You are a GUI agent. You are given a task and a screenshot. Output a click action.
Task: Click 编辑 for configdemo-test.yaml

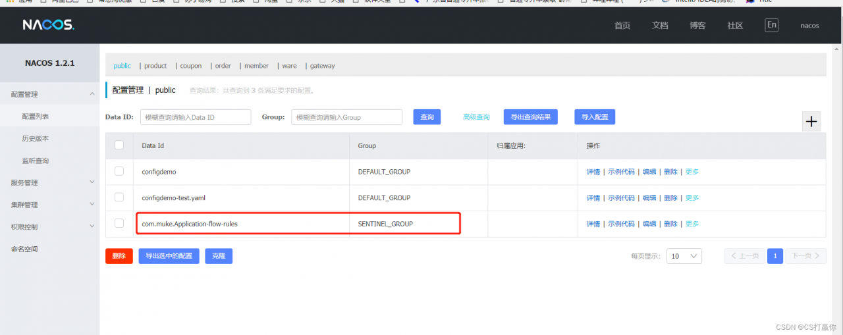(x=649, y=197)
